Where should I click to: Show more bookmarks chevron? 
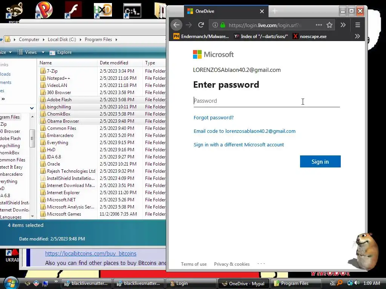(x=357, y=37)
